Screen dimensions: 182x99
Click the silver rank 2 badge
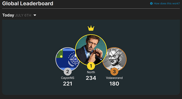click(68, 71)
